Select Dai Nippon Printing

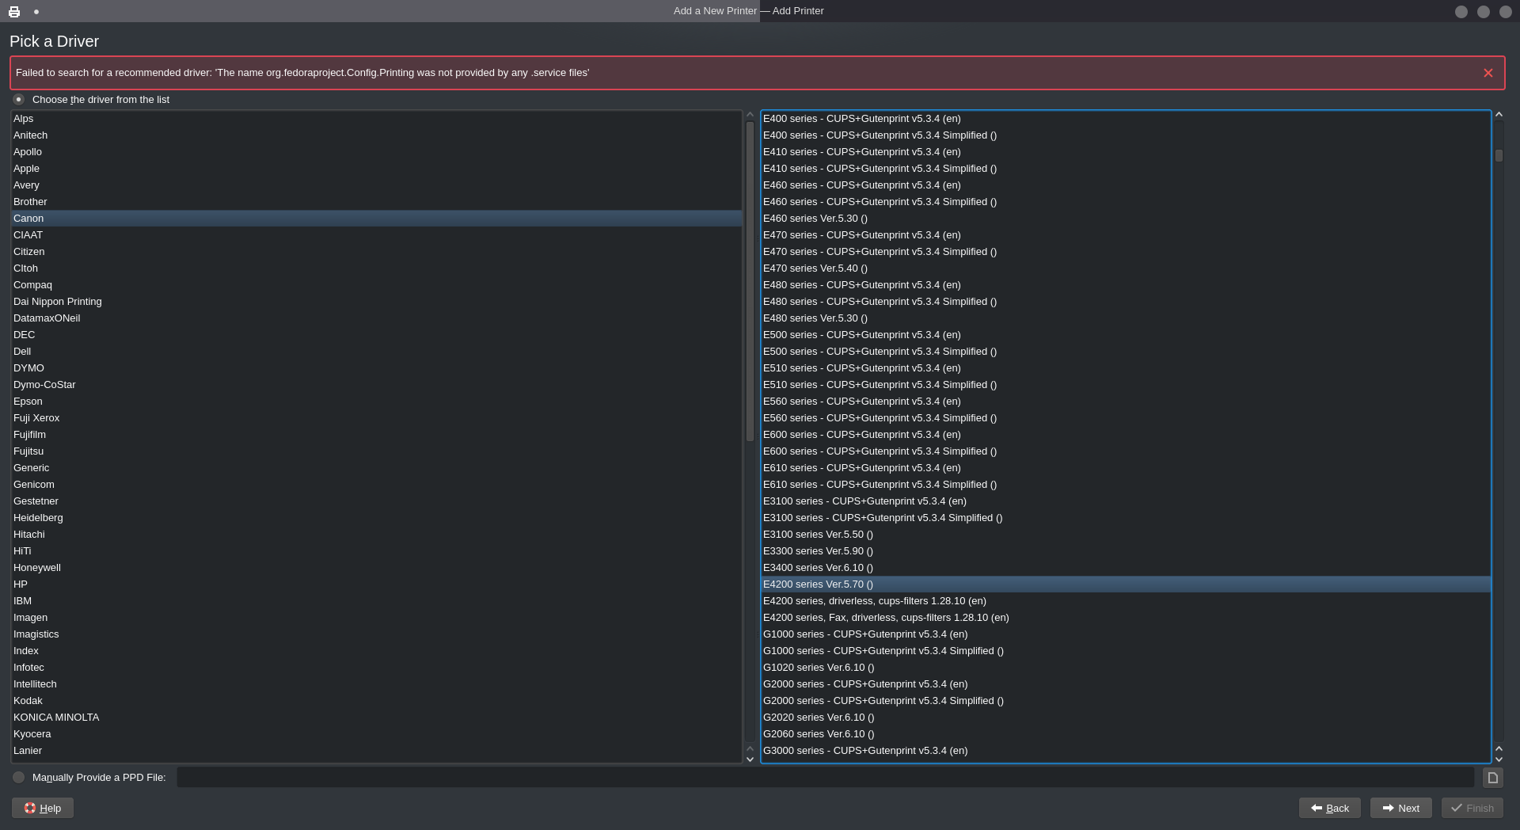(x=377, y=302)
